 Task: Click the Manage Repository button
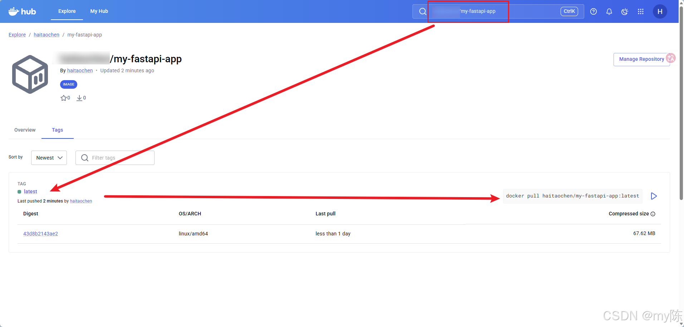click(x=641, y=59)
